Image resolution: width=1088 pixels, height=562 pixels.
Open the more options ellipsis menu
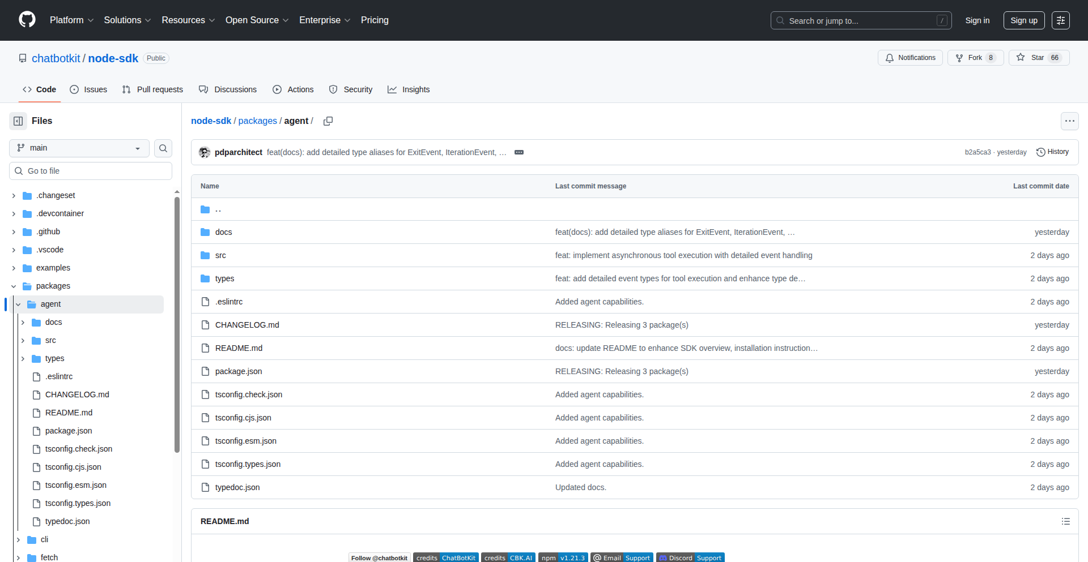click(x=1069, y=121)
